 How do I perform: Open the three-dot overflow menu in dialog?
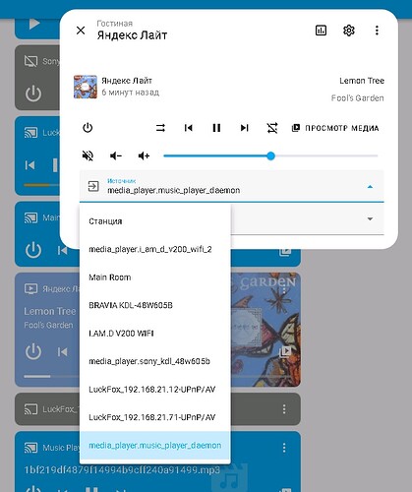(x=377, y=31)
